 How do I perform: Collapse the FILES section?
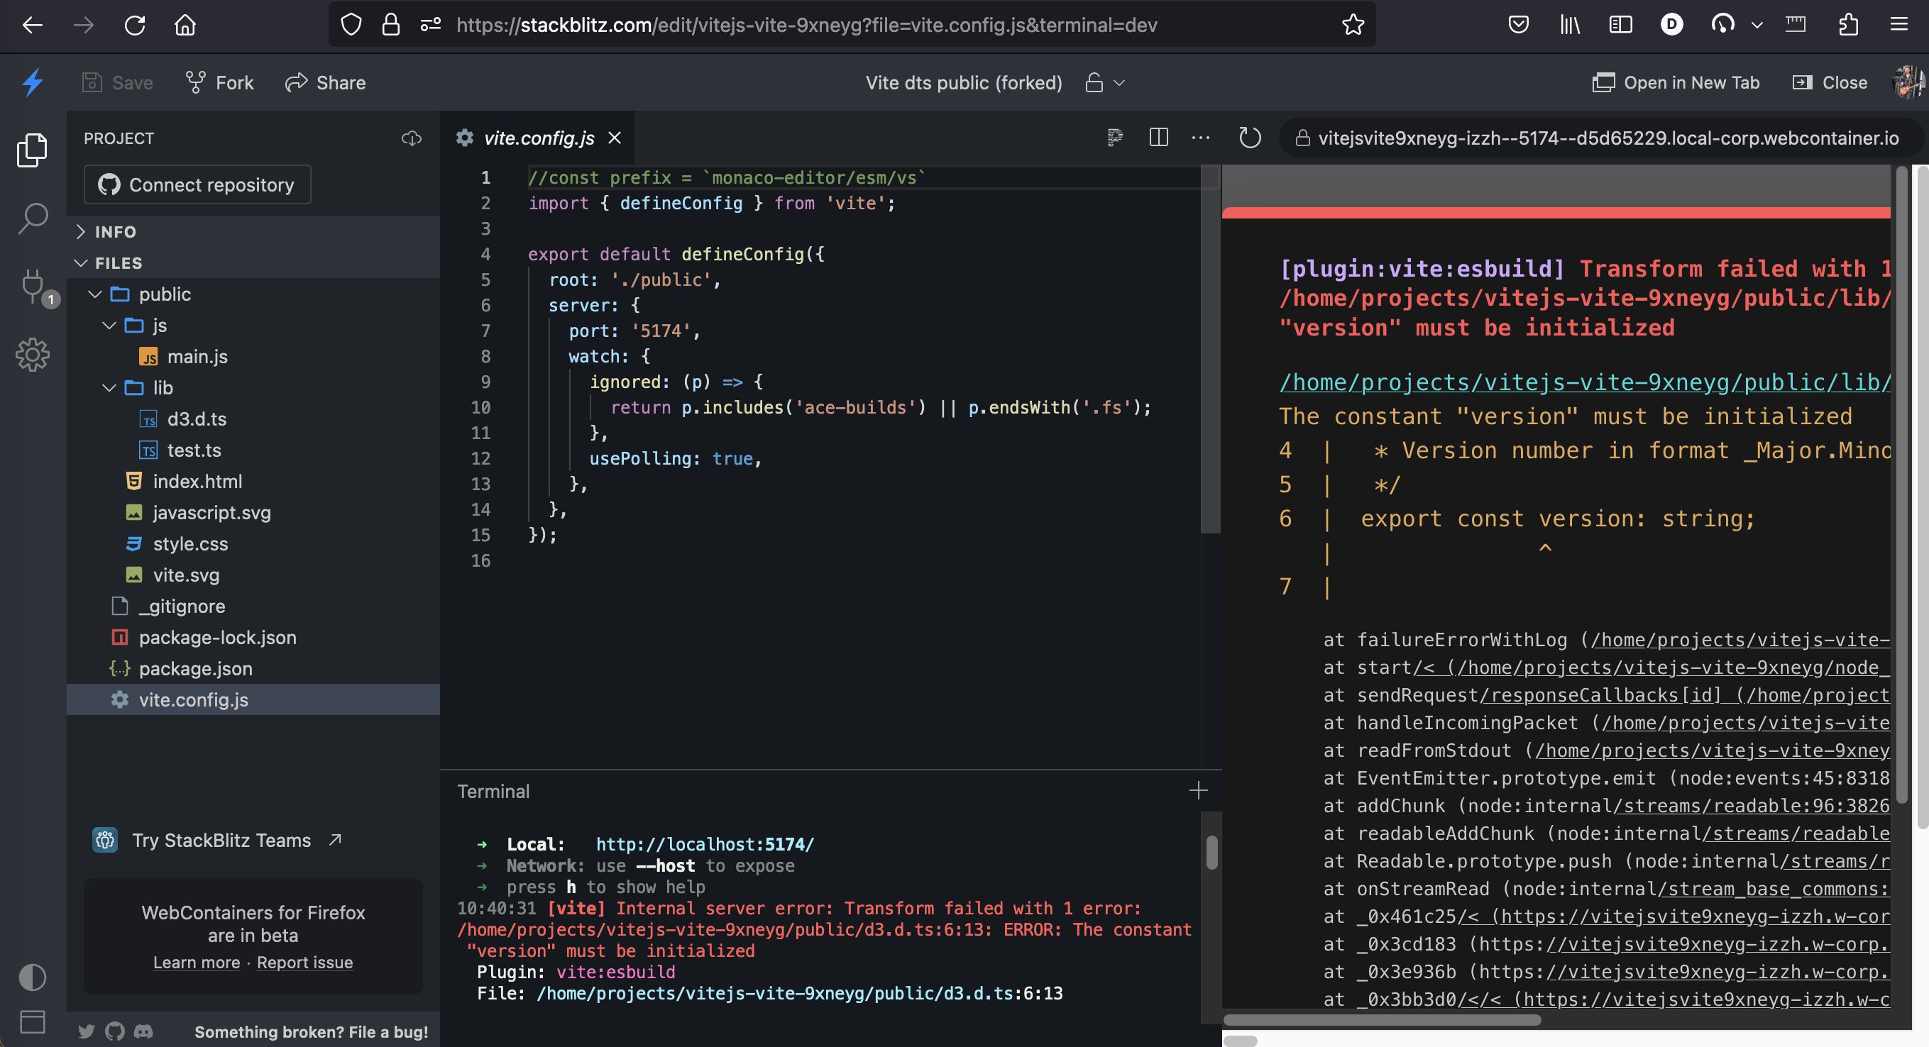pyautogui.click(x=119, y=262)
